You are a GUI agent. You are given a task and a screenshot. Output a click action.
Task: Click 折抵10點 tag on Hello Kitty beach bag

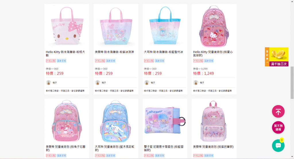click(x=51, y=61)
